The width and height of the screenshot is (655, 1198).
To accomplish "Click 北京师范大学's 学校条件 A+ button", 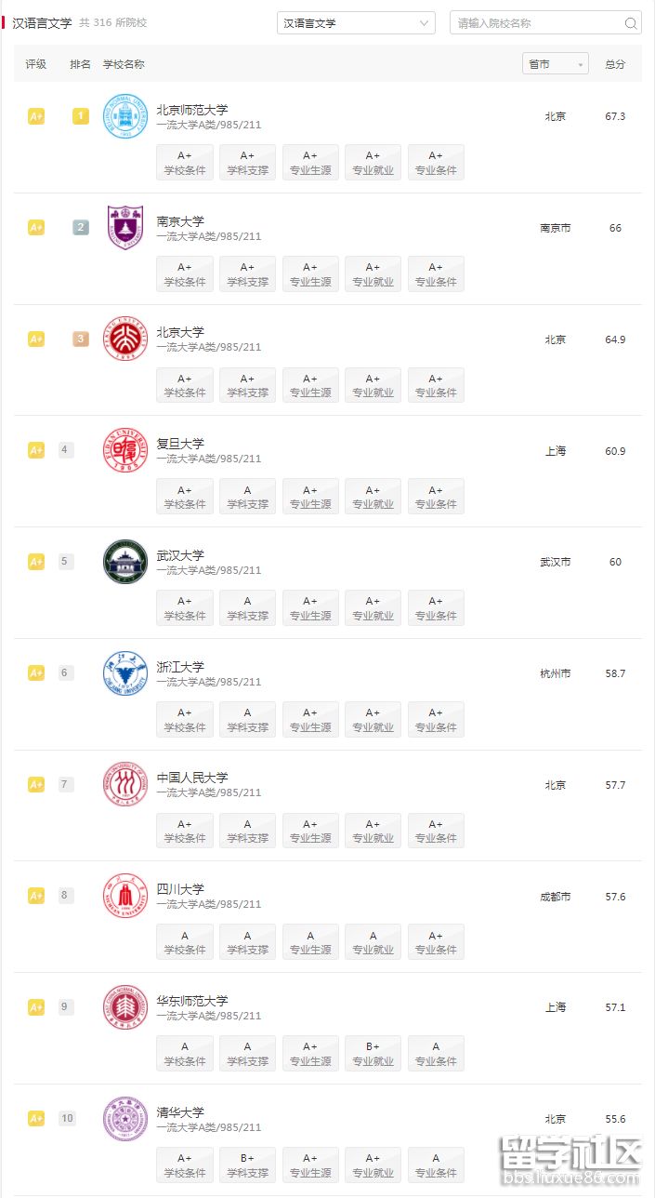I will [184, 163].
